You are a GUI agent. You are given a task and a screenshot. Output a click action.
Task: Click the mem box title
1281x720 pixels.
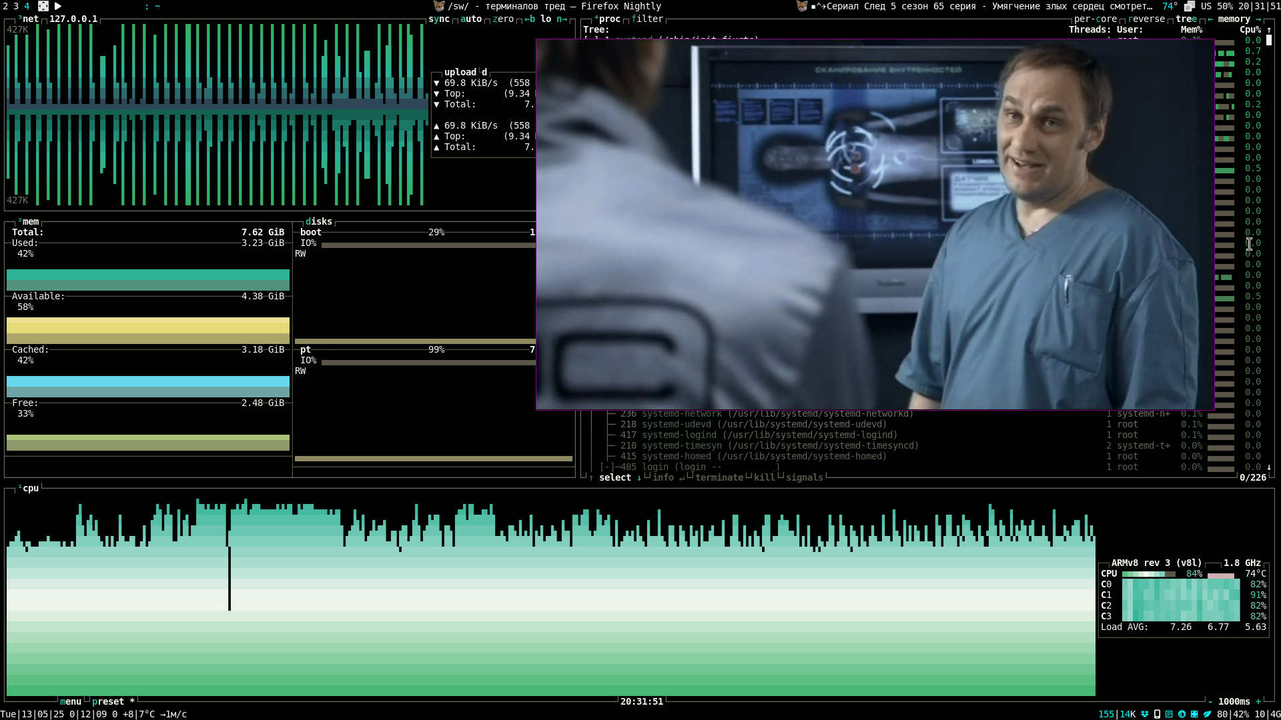coord(28,221)
